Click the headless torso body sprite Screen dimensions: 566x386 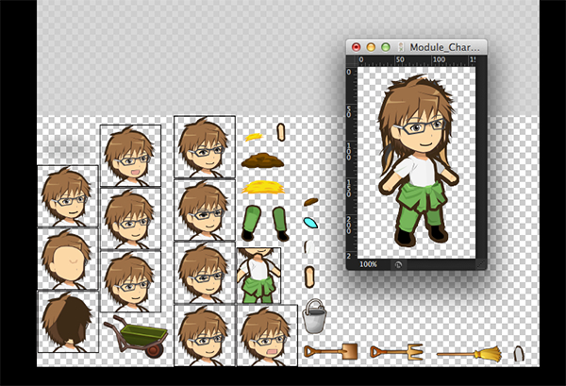(258, 275)
